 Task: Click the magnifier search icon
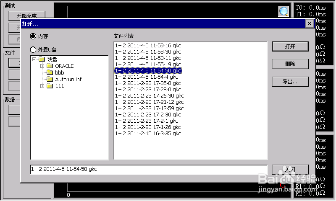[283, 11]
